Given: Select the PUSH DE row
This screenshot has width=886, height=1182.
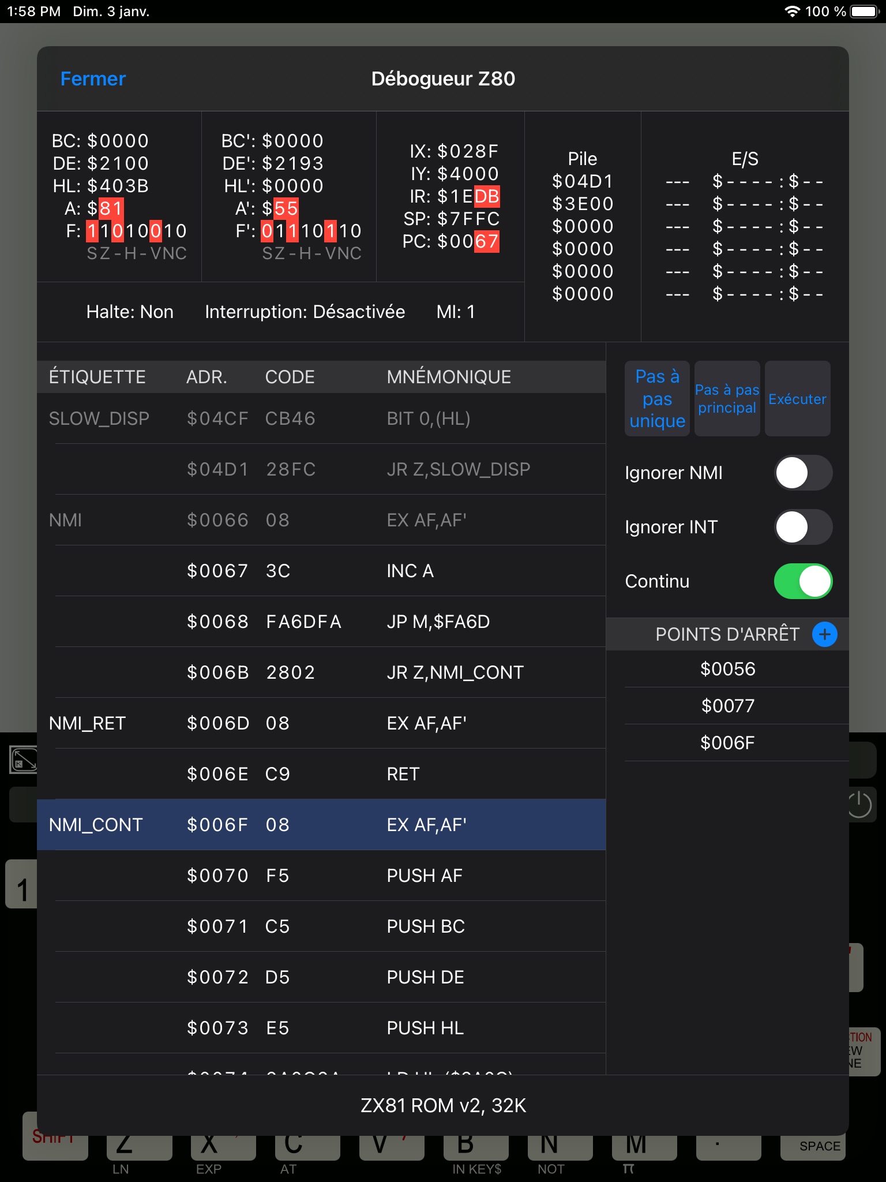Looking at the screenshot, I should click(321, 977).
